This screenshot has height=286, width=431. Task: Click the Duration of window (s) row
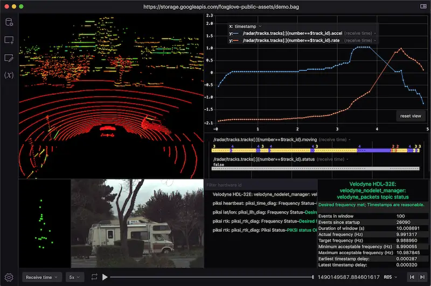(373, 228)
